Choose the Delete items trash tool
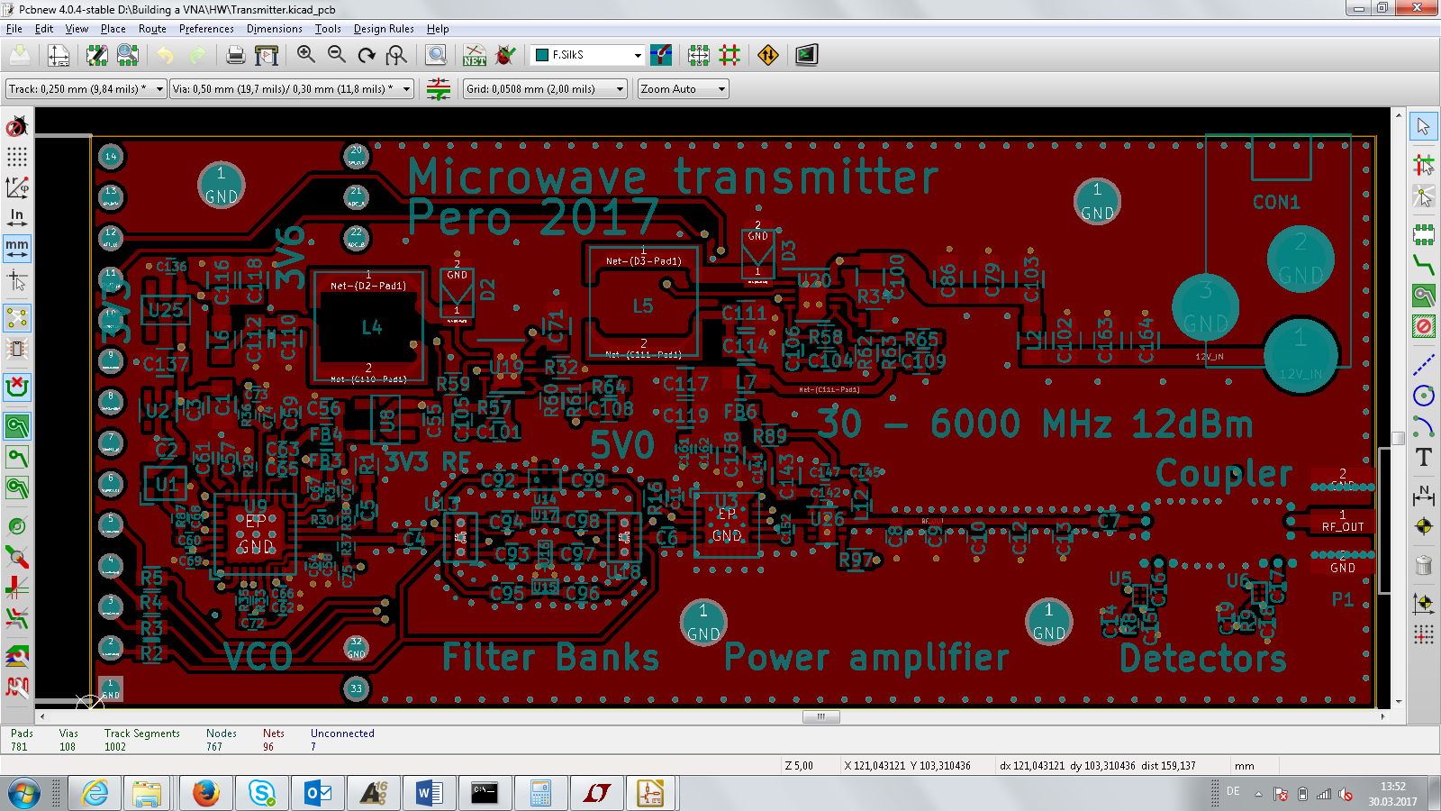 (x=1423, y=565)
